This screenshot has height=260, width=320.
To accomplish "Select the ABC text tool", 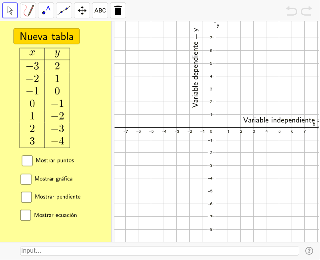I will point(100,10).
